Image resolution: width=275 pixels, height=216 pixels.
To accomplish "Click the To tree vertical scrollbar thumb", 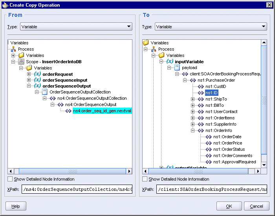I will click(264, 100).
